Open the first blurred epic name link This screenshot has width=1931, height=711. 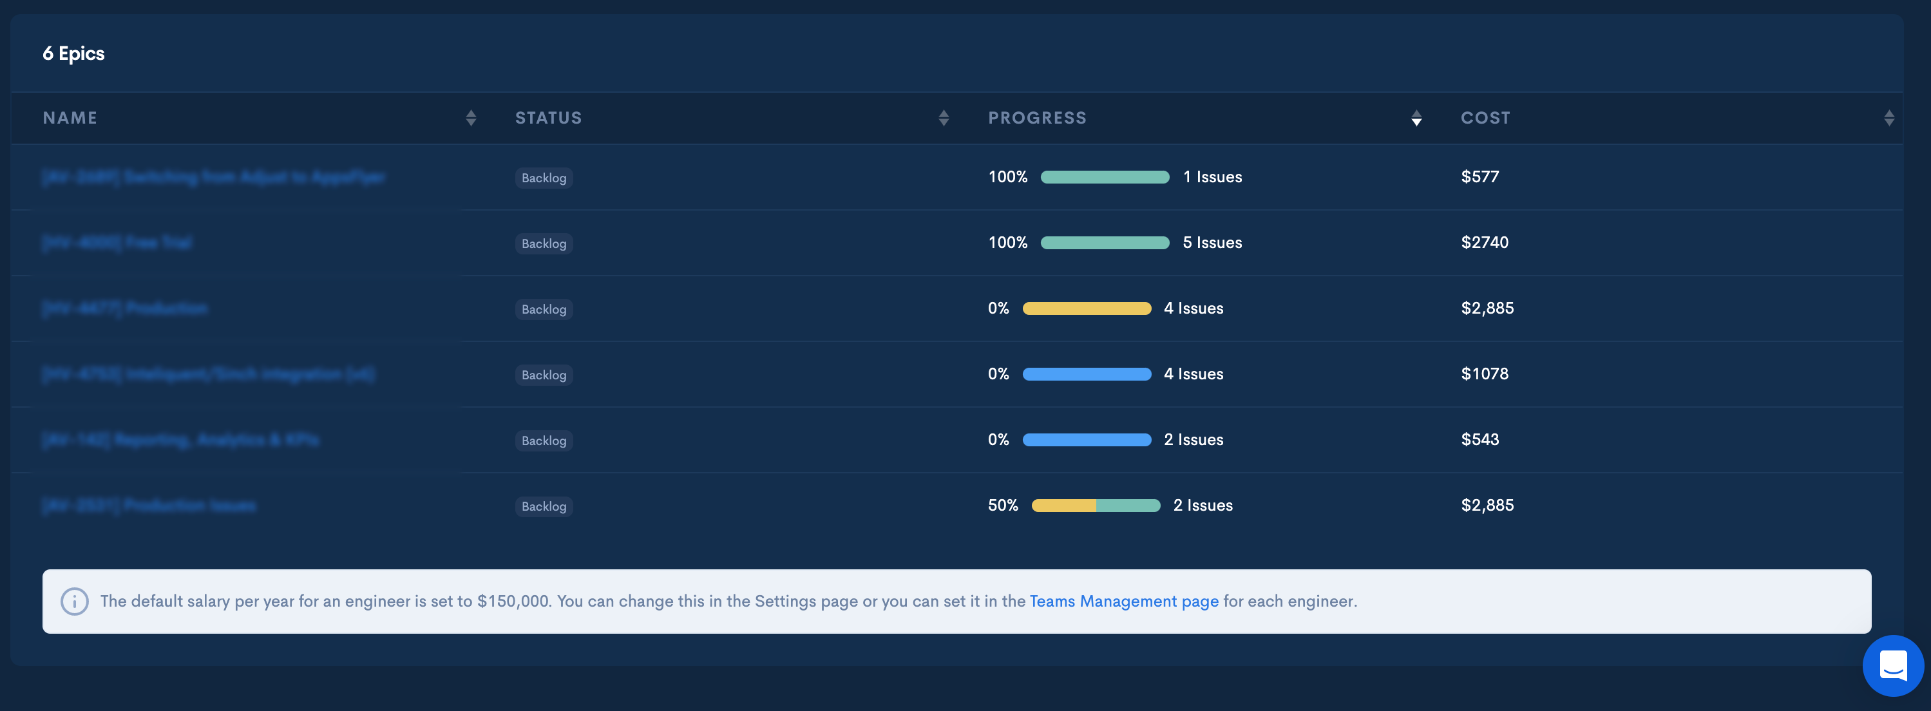[x=214, y=177]
